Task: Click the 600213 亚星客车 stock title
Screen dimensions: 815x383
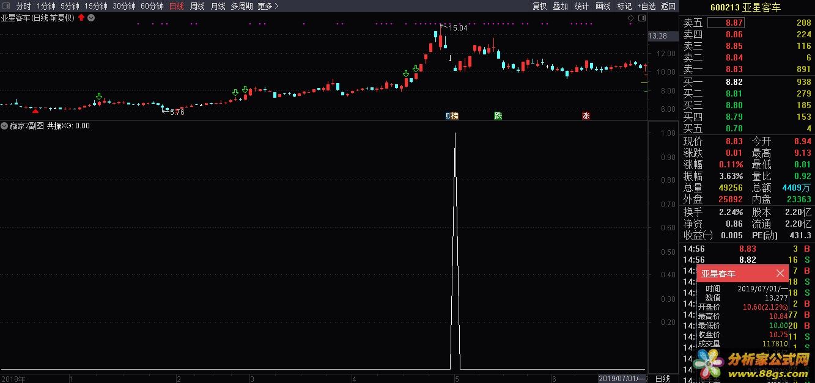Action: tap(745, 7)
